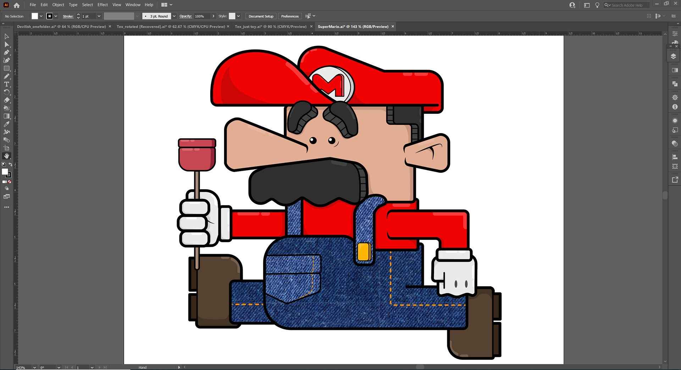
Task: Switch to the Devilish_onefolder.ai tab
Action: (61, 27)
